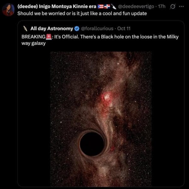This screenshot has width=189, height=189.
Task: Open the @forallcurious handle link
Action: [x=97, y=29]
